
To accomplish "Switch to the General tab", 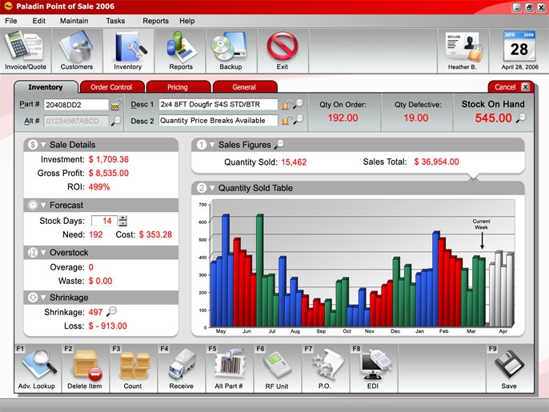I will [x=244, y=87].
